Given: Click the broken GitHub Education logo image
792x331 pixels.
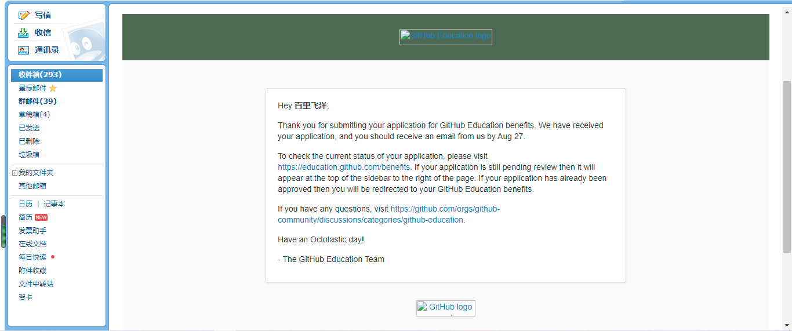Looking at the screenshot, I should pos(446,37).
